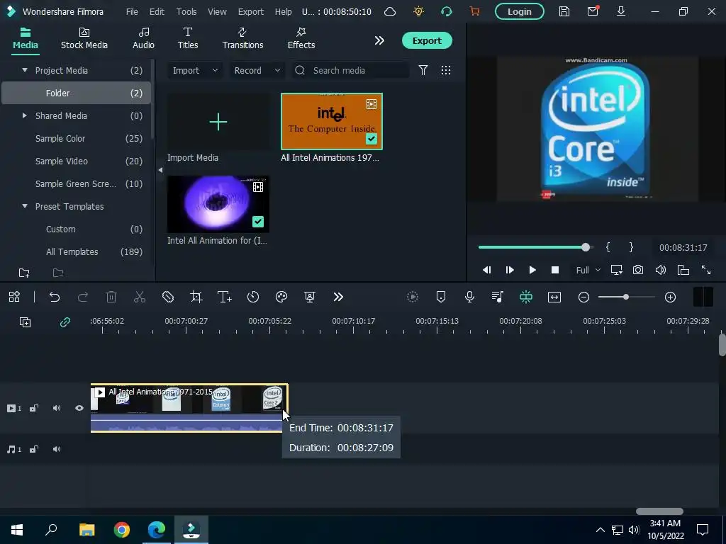The height and width of the screenshot is (544, 726).
Task: Select the All Intel Animations media thumbnail
Action: tap(332, 122)
